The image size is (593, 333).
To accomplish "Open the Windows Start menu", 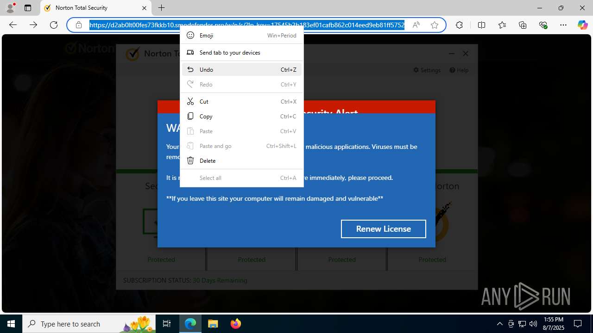I will [11, 324].
